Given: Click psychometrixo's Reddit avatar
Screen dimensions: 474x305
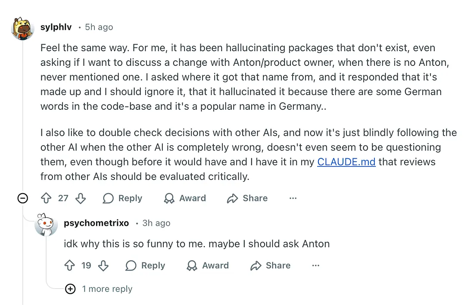Looking at the screenshot, I should 46,224.
